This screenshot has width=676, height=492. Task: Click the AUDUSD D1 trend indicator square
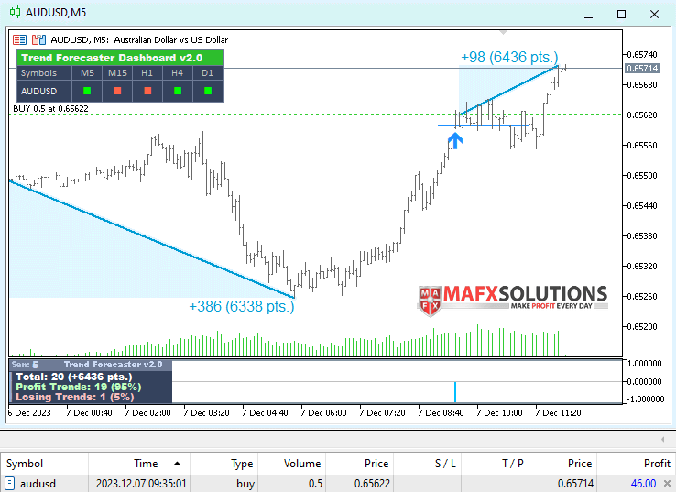click(x=208, y=91)
